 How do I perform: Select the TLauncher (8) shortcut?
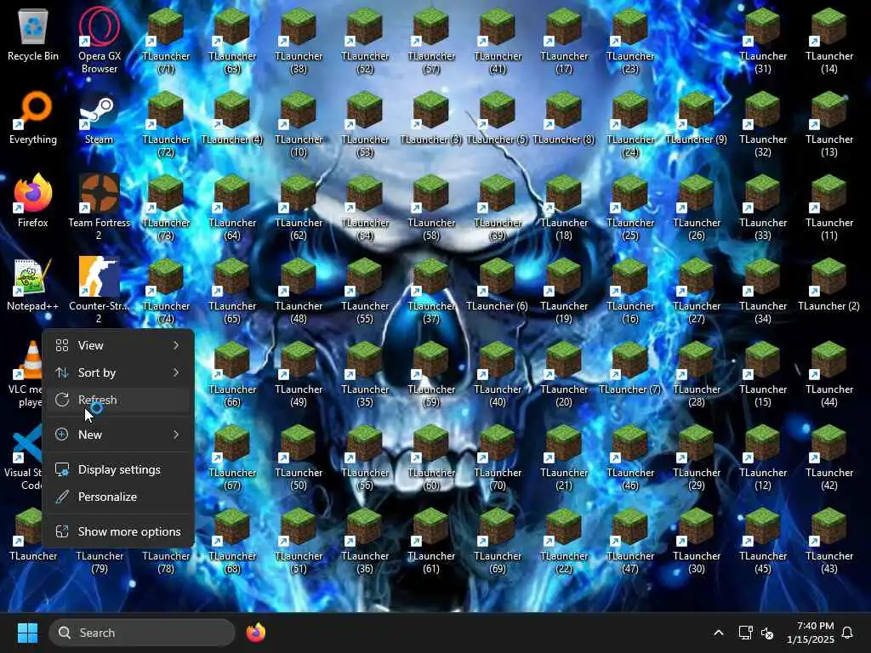pos(564,117)
